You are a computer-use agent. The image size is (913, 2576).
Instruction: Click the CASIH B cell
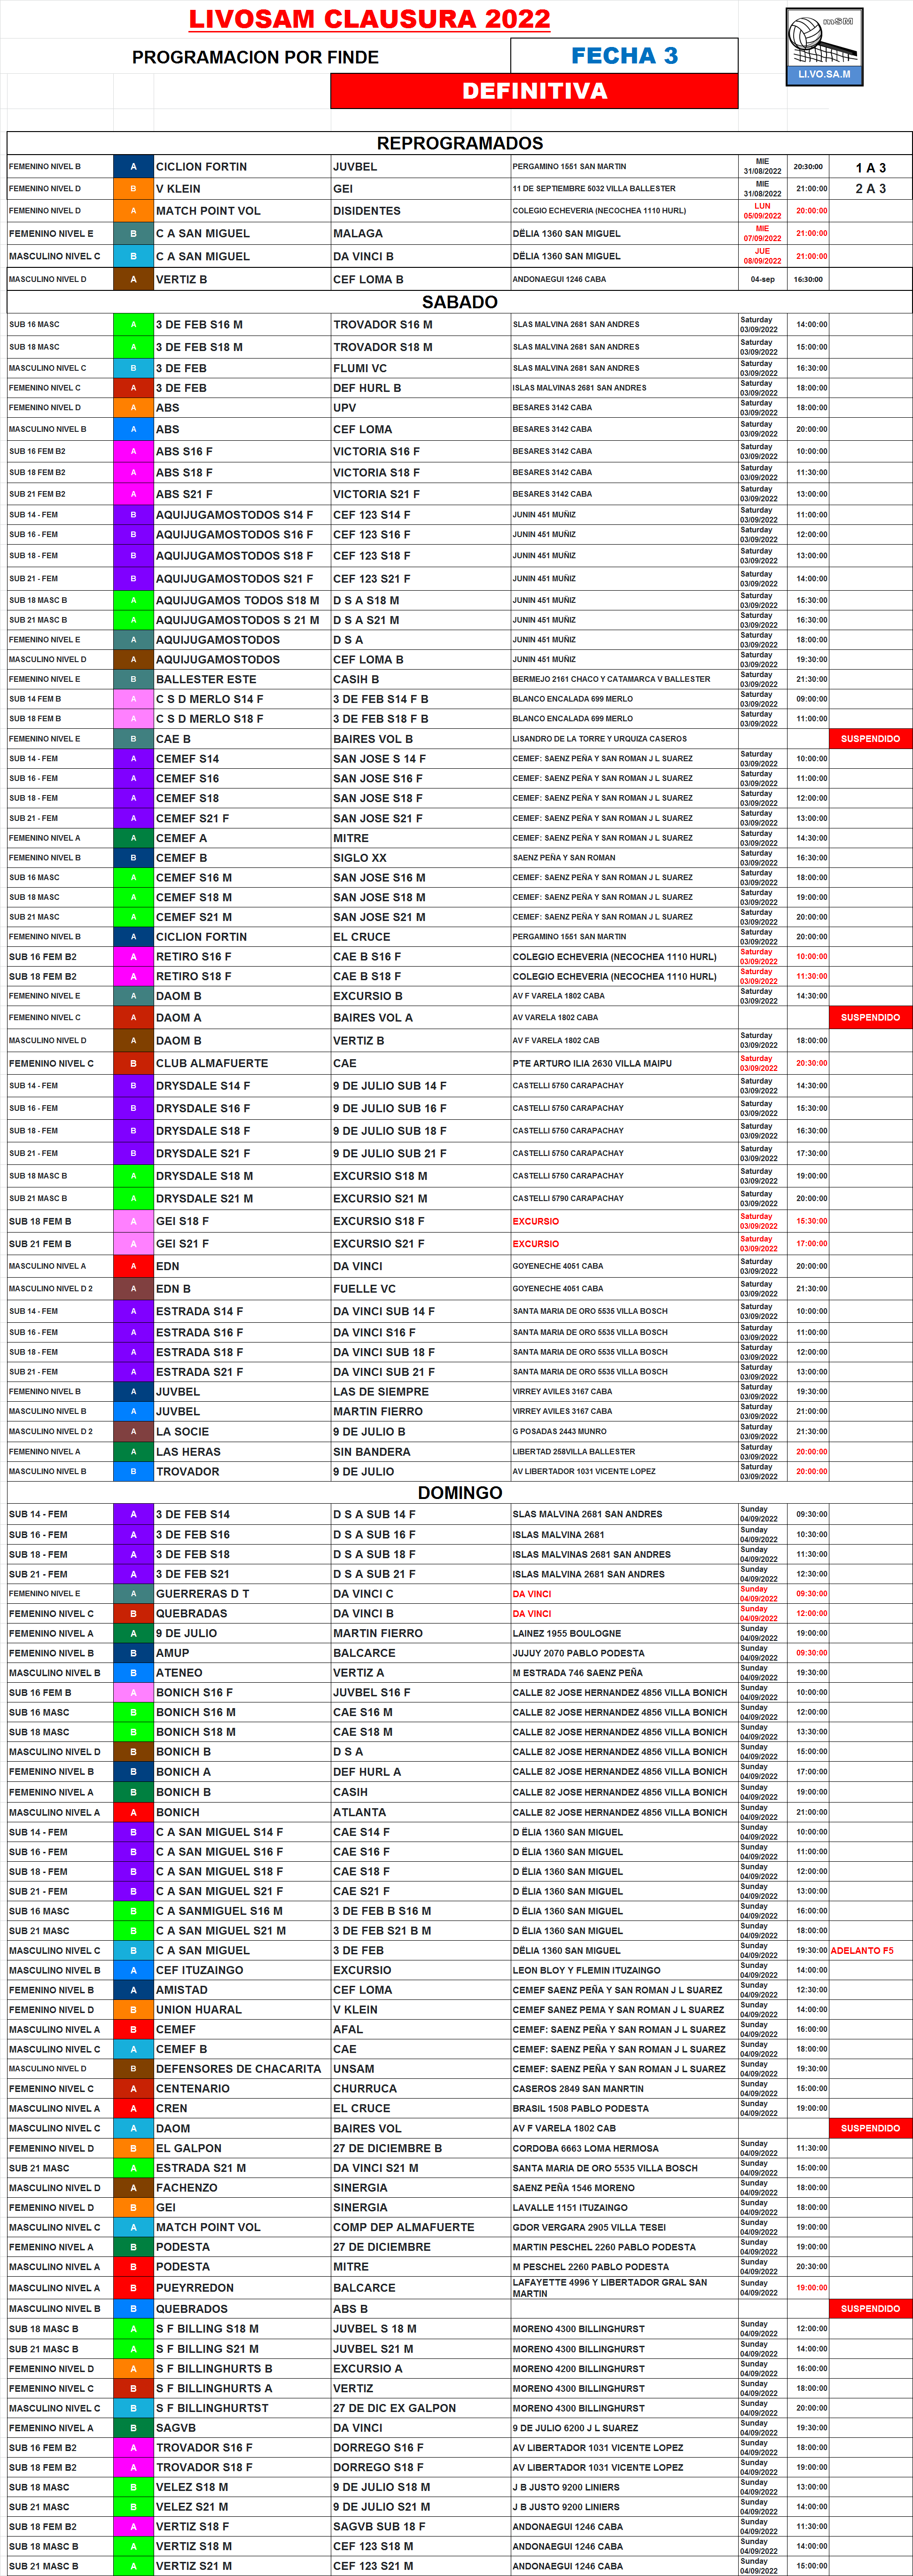point(420,679)
